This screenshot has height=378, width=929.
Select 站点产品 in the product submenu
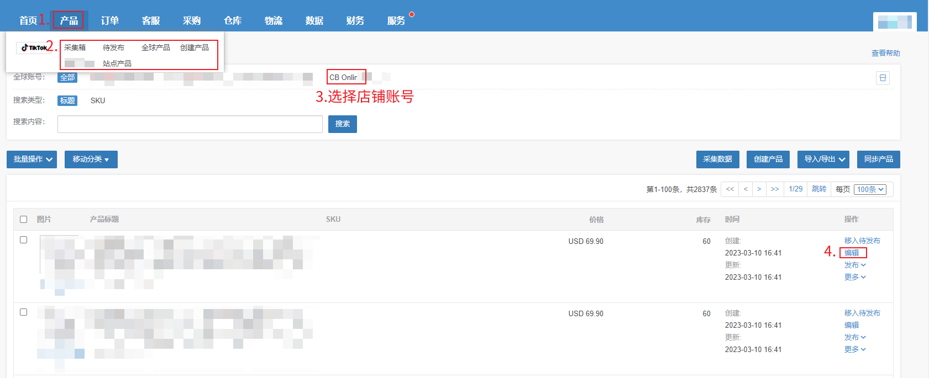pyautogui.click(x=117, y=63)
